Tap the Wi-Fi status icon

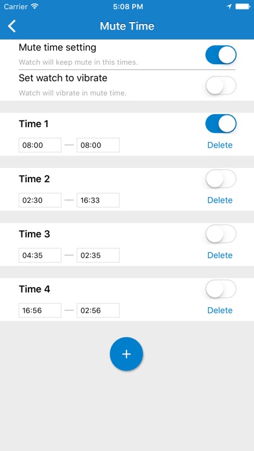35,6
